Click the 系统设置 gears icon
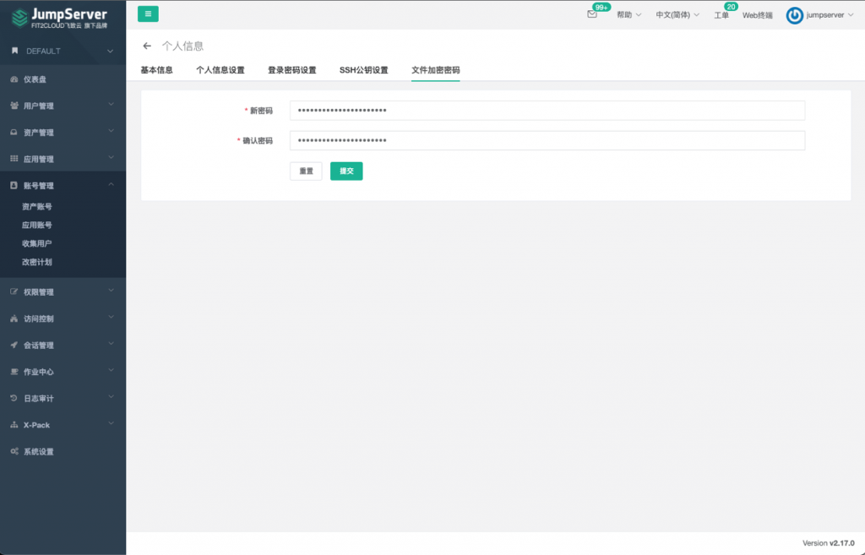The height and width of the screenshot is (555, 865). click(14, 451)
